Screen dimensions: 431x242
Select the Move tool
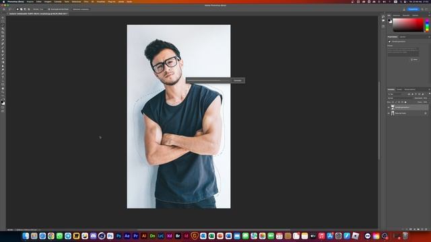(x=3, y=17)
